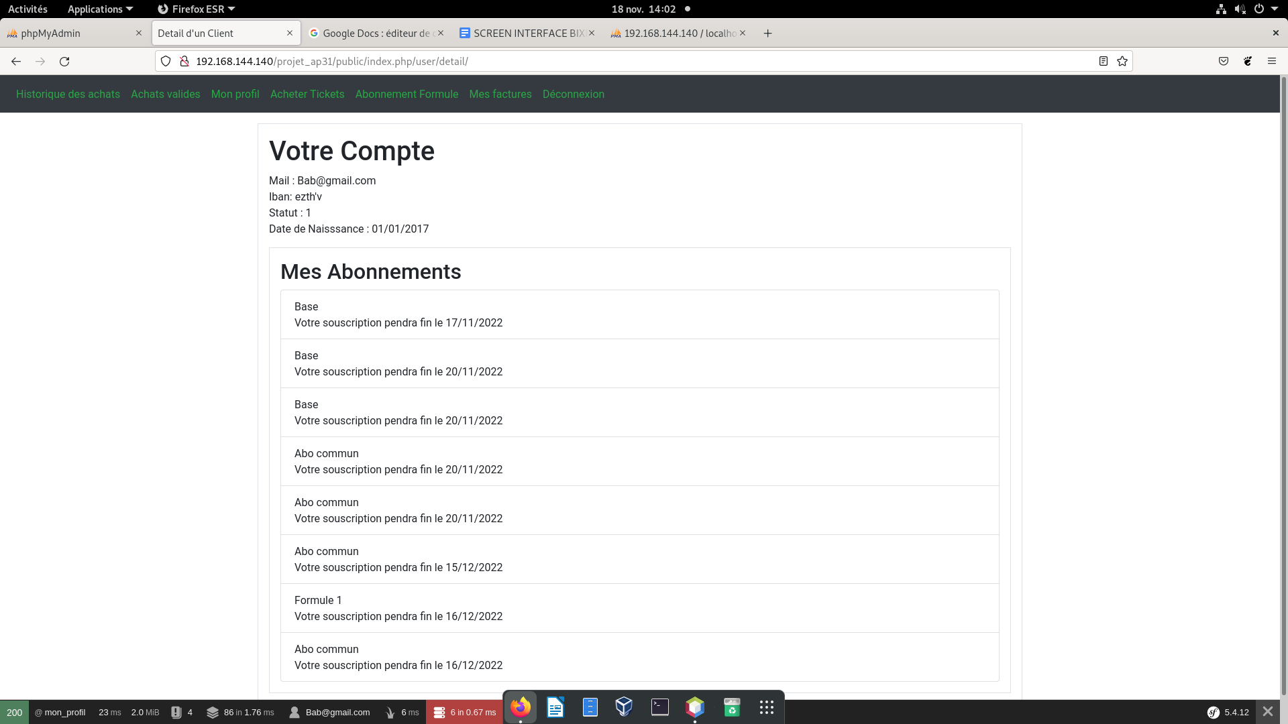Reload the current page

64,61
